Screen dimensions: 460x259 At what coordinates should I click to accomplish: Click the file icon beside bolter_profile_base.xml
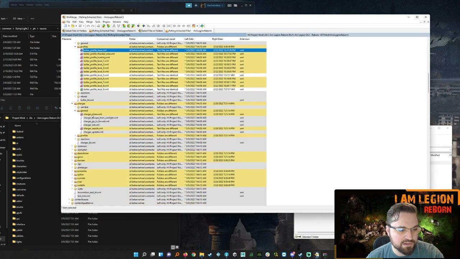click(x=82, y=50)
